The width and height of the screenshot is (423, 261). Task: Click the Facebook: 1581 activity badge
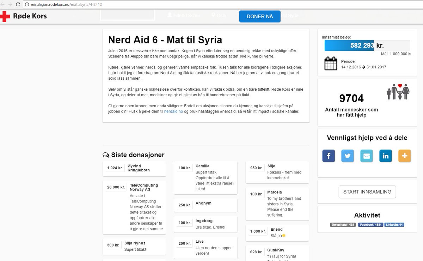coord(370,224)
